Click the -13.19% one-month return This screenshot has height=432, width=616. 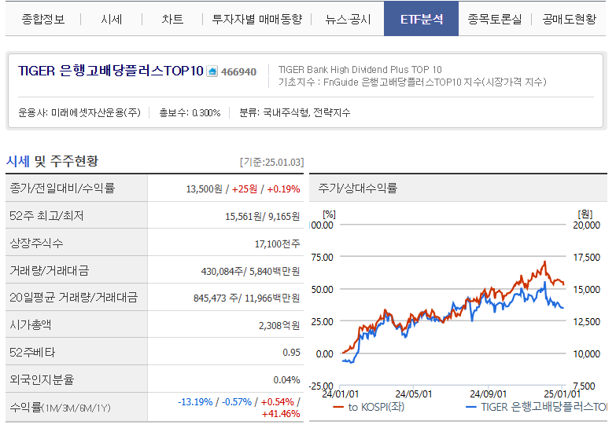coord(195,402)
